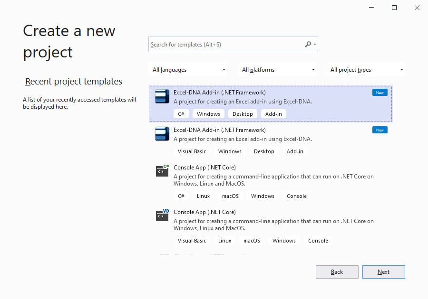Click the Windows tag on C# Excel-DNA template
Image resolution: width=428 pixels, height=299 pixels.
(208, 114)
